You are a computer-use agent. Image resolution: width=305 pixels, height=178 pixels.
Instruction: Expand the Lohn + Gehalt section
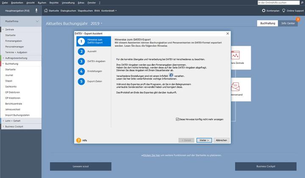(3, 121)
